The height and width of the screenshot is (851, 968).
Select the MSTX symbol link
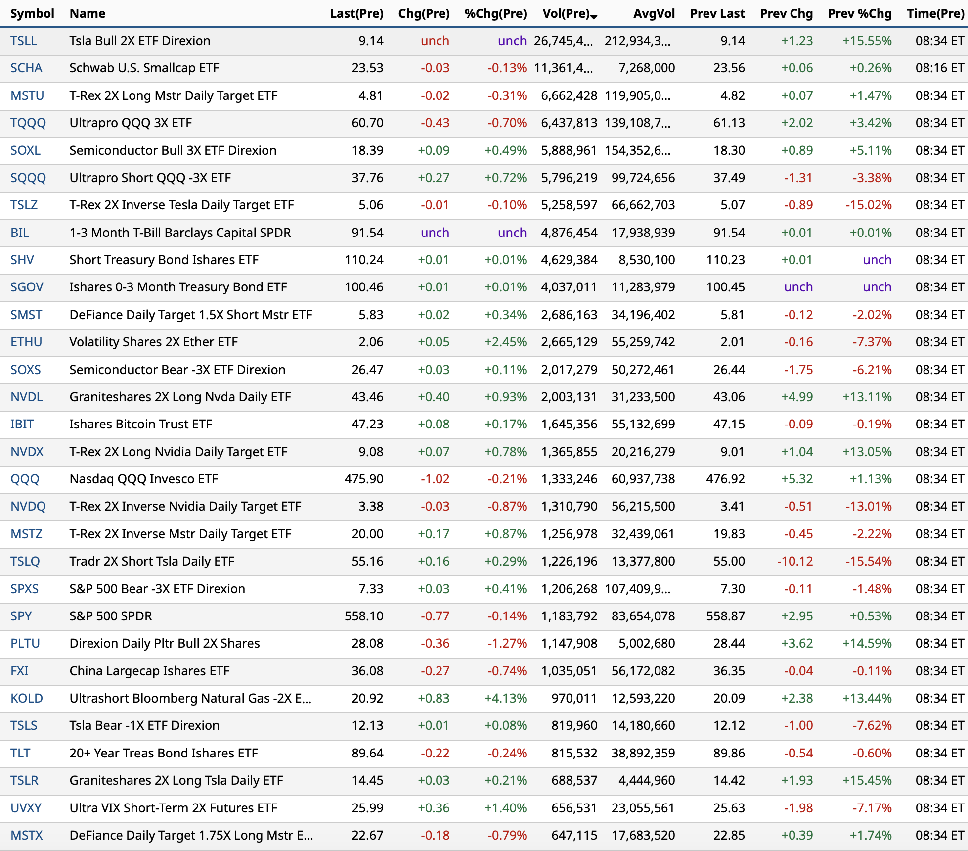coord(27,836)
